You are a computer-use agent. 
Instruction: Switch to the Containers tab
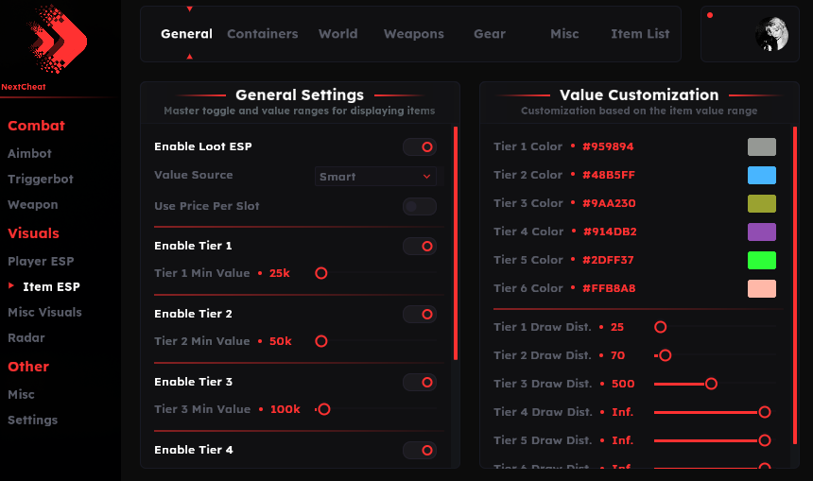tap(262, 34)
